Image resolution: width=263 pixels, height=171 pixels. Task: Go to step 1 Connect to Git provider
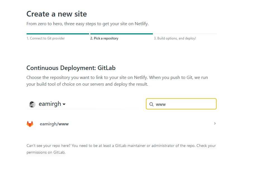tap(46, 38)
